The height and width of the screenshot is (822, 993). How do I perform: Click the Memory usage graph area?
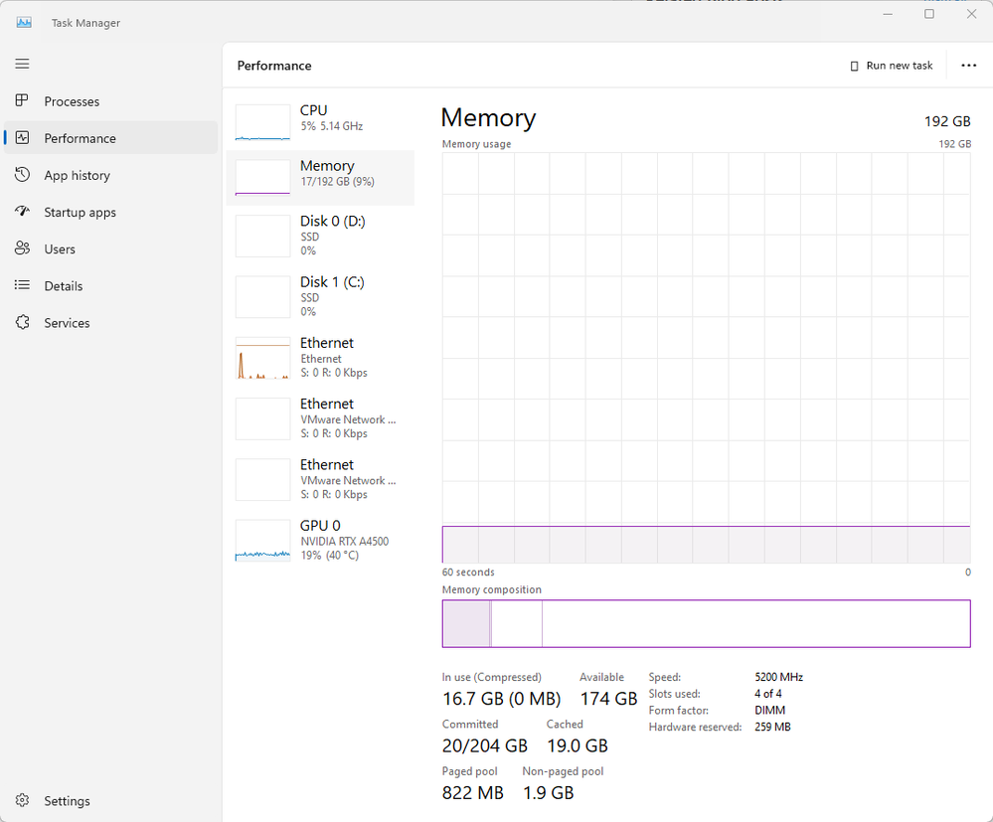click(x=706, y=358)
